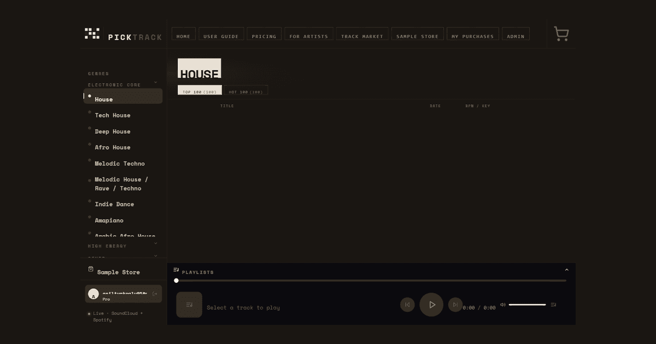Screen dimensions: 656x344
Task: Open the queue icon beside volume slider
Action: [x=554, y=305]
